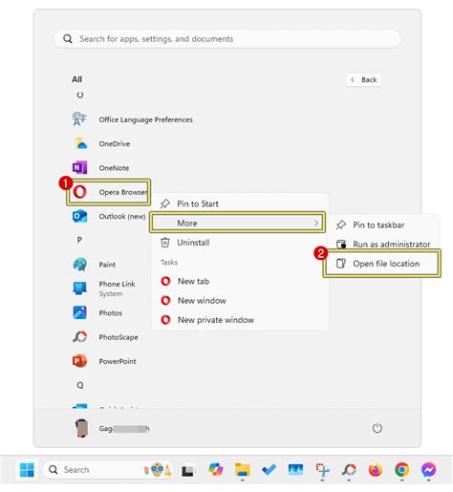Choose New window task entry

(241, 300)
